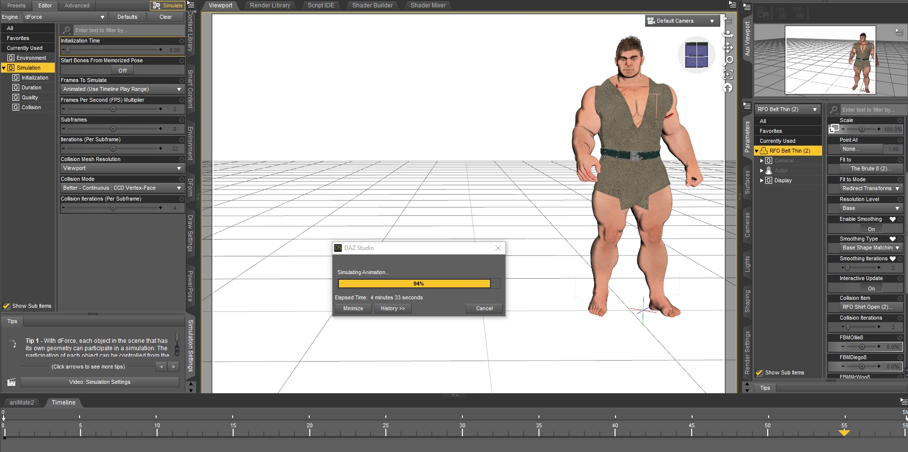
Task: Click the gear icon for Collision Mode
Action: 182,179
